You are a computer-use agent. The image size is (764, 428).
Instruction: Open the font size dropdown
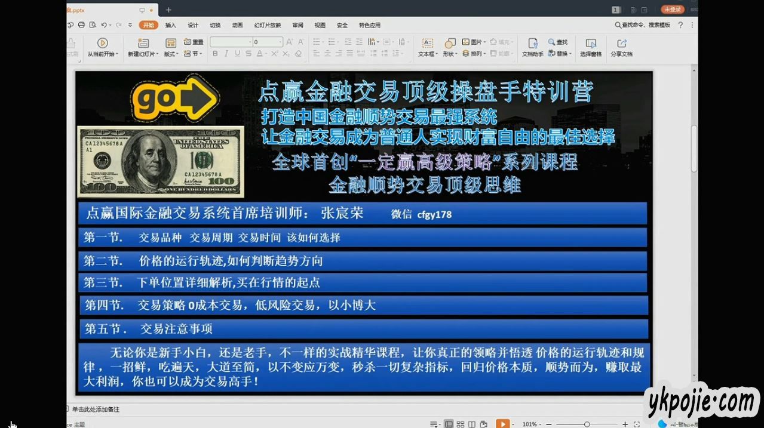280,42
